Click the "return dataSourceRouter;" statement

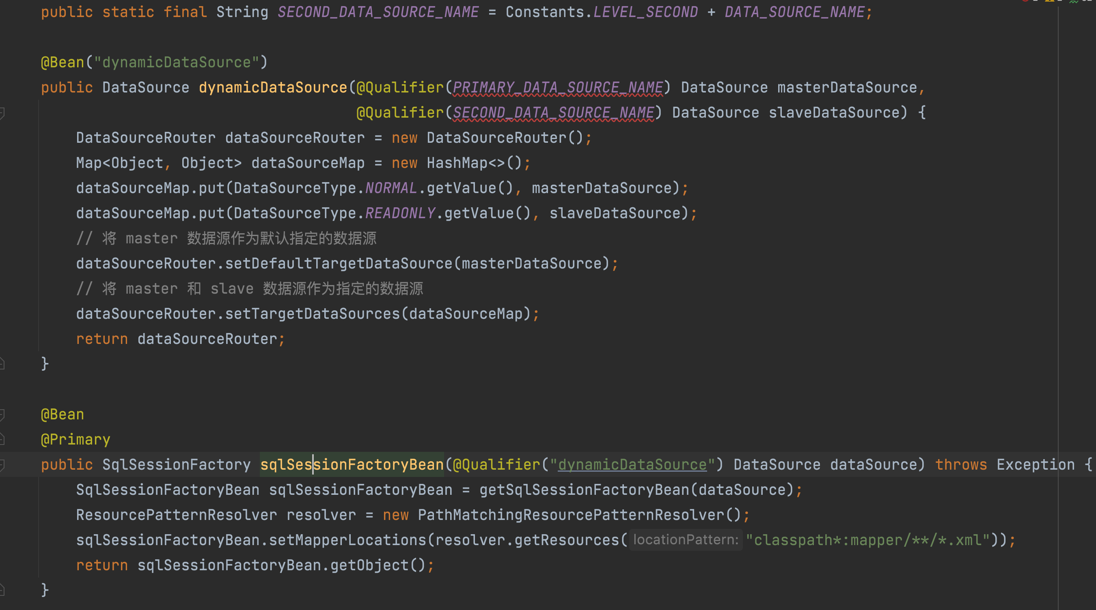coord(180,339)
